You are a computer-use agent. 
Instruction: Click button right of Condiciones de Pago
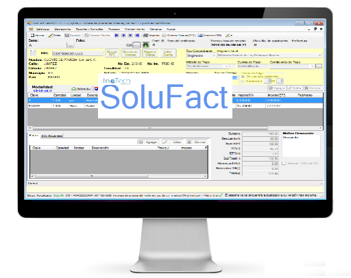319,66
